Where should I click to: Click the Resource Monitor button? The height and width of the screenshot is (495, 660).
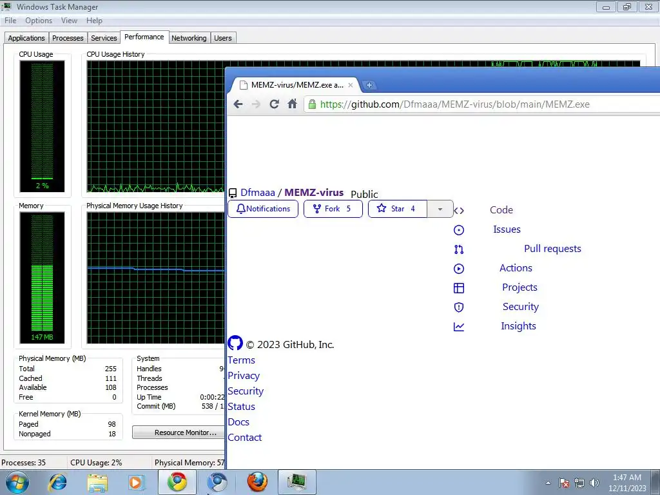[179, 432]
